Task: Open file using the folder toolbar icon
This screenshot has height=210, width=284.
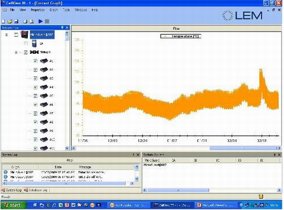Action: click(10, 22)
